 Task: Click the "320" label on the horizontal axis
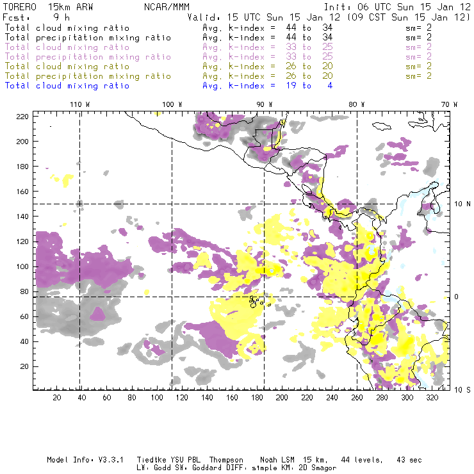(x=432, y=398)
